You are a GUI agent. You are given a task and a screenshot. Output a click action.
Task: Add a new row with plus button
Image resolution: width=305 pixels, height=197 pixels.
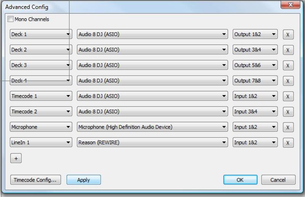[x=16, y=159]
